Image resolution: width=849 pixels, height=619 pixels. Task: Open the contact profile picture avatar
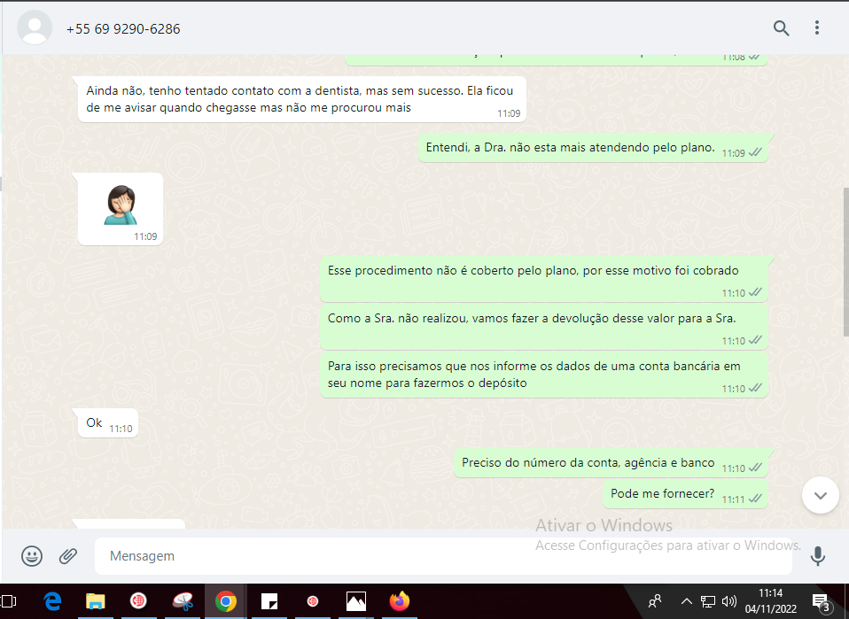tap(35, 28)
